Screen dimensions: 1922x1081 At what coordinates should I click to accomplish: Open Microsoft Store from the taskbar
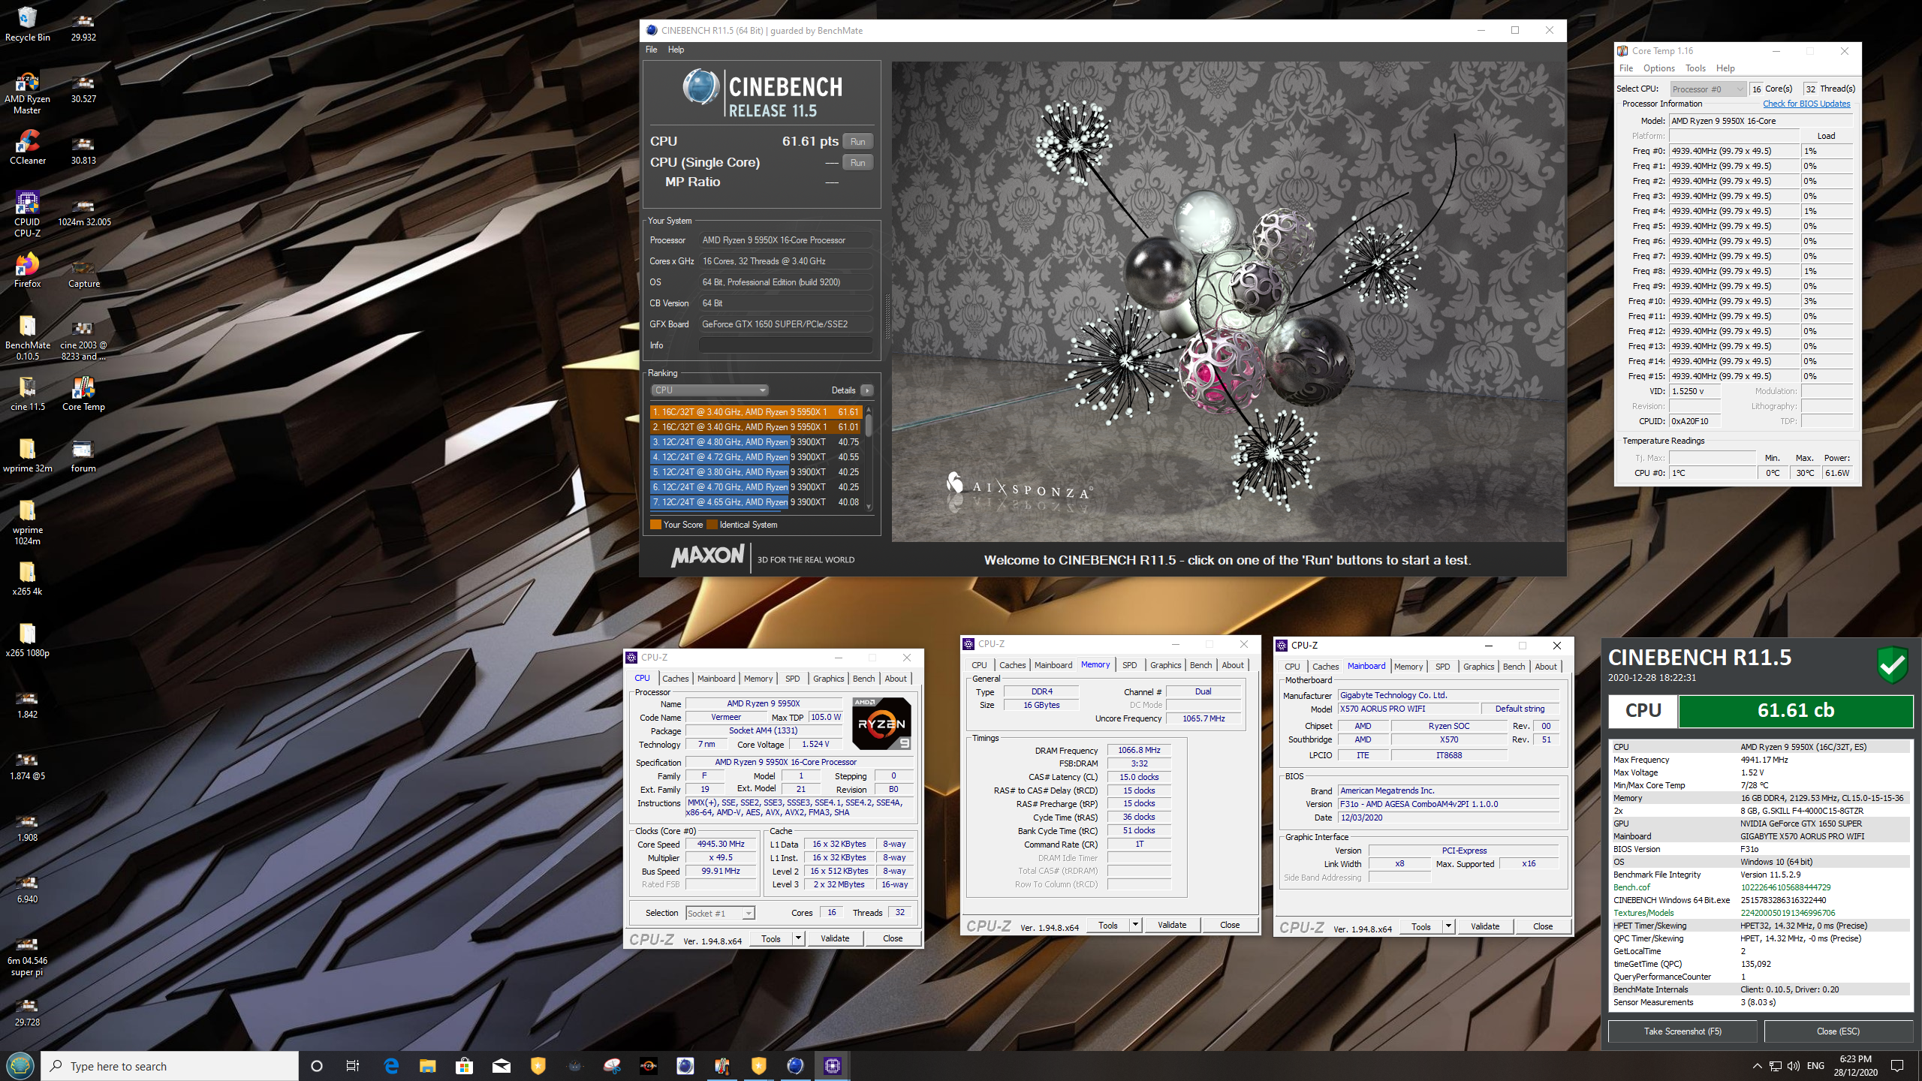click(464, 1066)
